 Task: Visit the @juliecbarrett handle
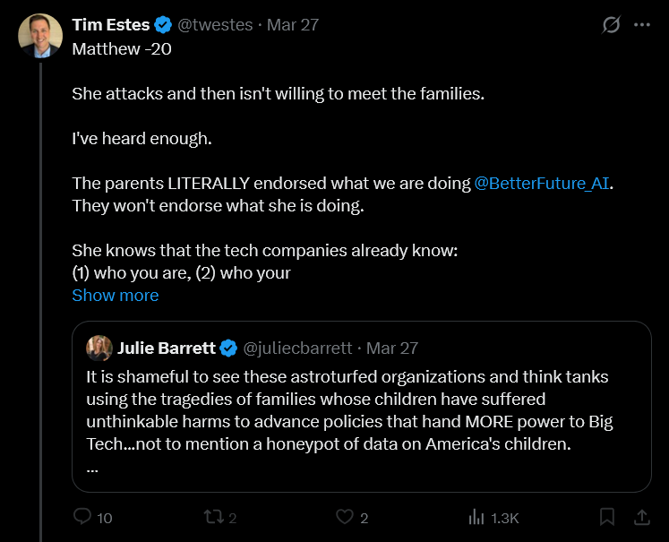pyautogui.click(x=299, y=348)
